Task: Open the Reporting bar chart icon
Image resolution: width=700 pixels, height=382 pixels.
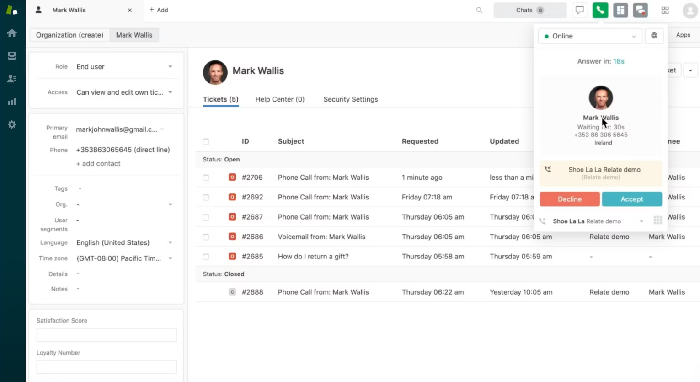Action: pyautogui.click(x=12, y=102)
